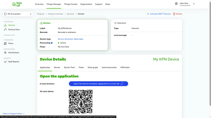Open Flows in the sidebar
The image size is (211, 118).
(x=11, y=44)
